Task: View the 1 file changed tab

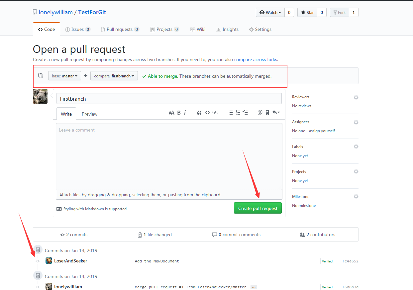Action: pyautogui.click(x=155, y=235)
